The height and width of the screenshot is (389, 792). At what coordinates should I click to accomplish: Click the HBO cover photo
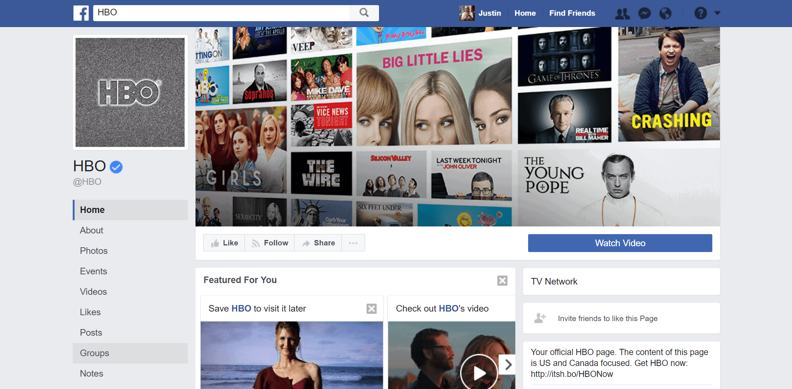(458, 127)
